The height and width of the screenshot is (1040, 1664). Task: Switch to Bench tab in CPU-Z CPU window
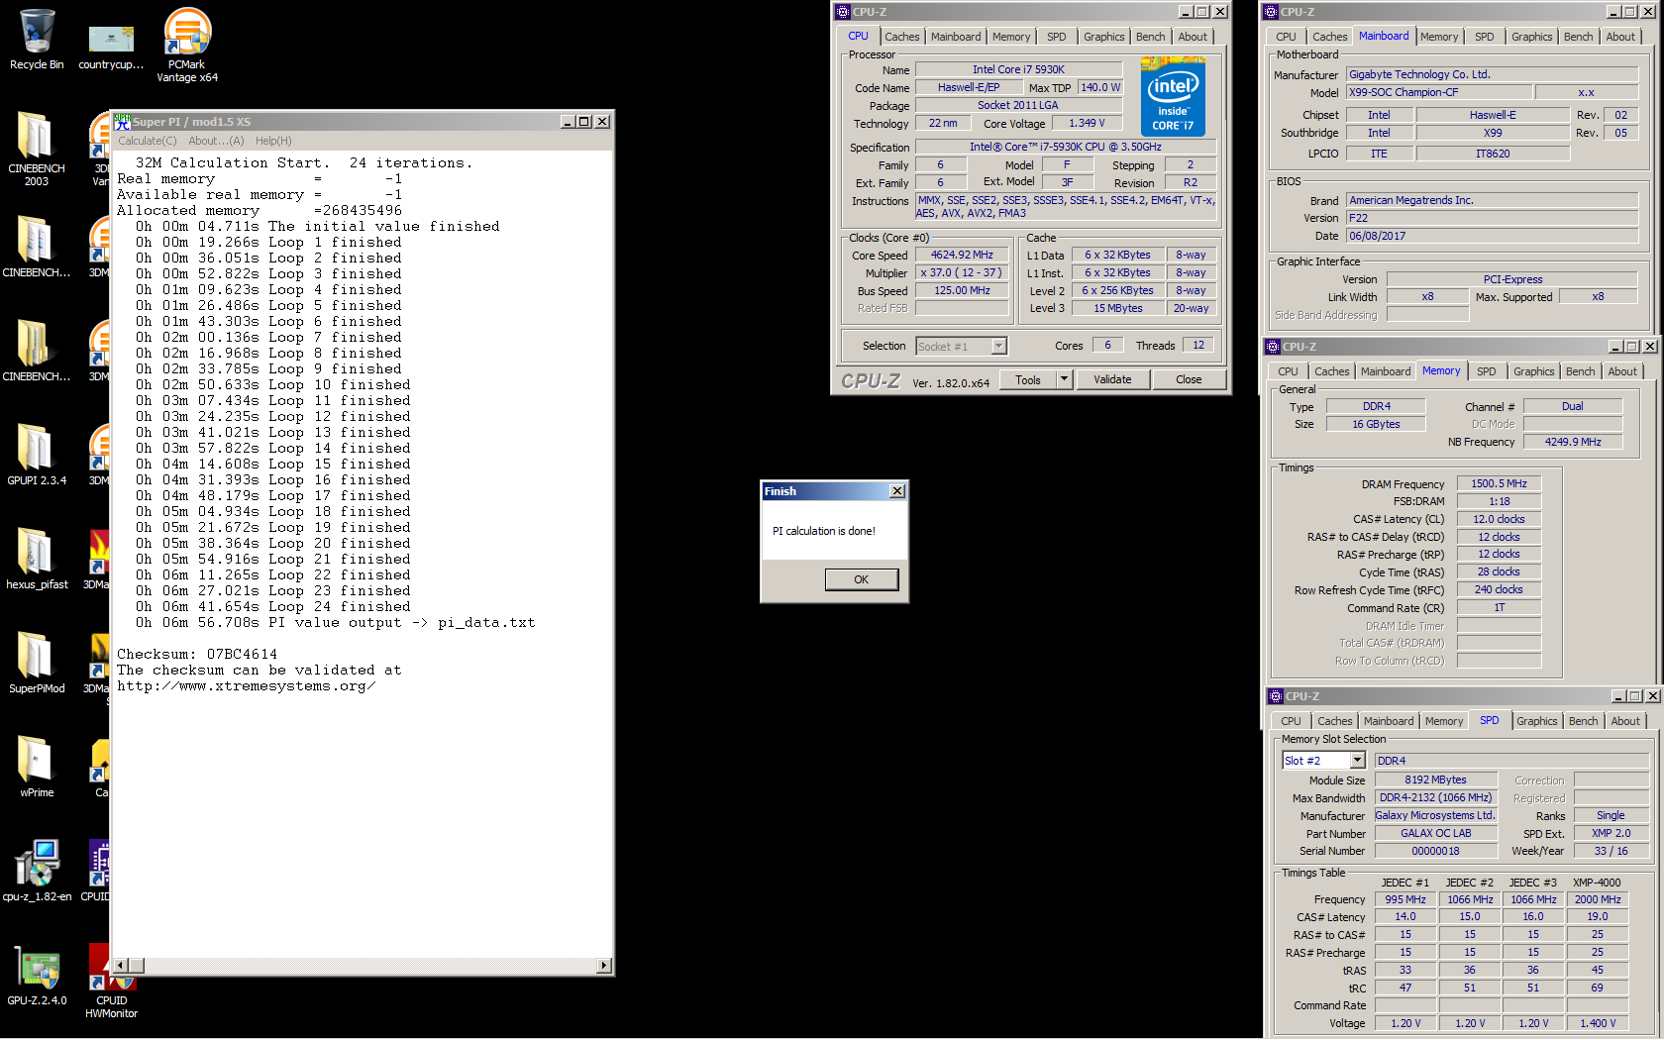1150,37
